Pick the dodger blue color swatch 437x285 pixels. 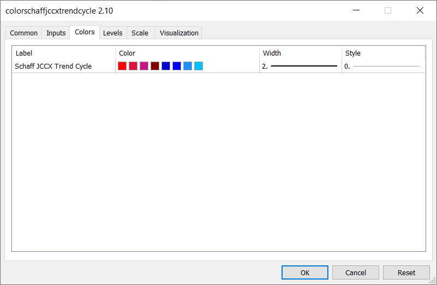coord(188,66)
